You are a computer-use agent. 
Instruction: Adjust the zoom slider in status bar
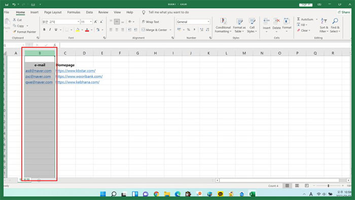point(328,186)
